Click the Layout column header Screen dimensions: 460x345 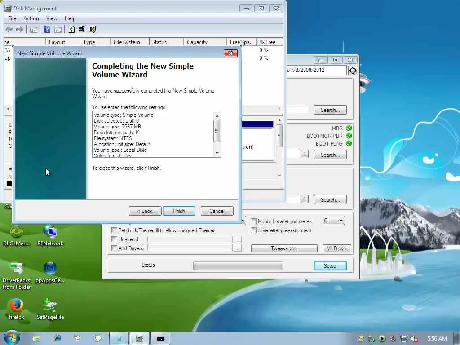coord(63,42)
